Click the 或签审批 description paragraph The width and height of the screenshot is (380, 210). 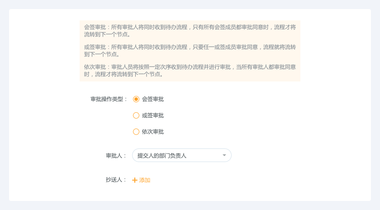coord(190,50)
